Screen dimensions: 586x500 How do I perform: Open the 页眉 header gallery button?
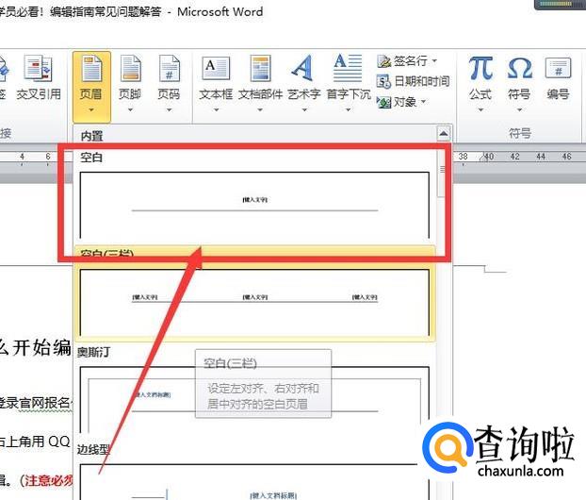91,87
